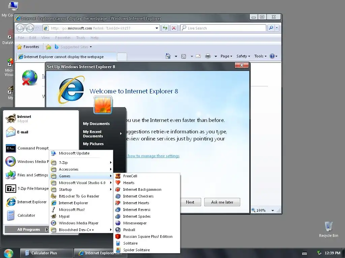Open the Page menu dropdown
345x258 pixels.
coord(226,56)
